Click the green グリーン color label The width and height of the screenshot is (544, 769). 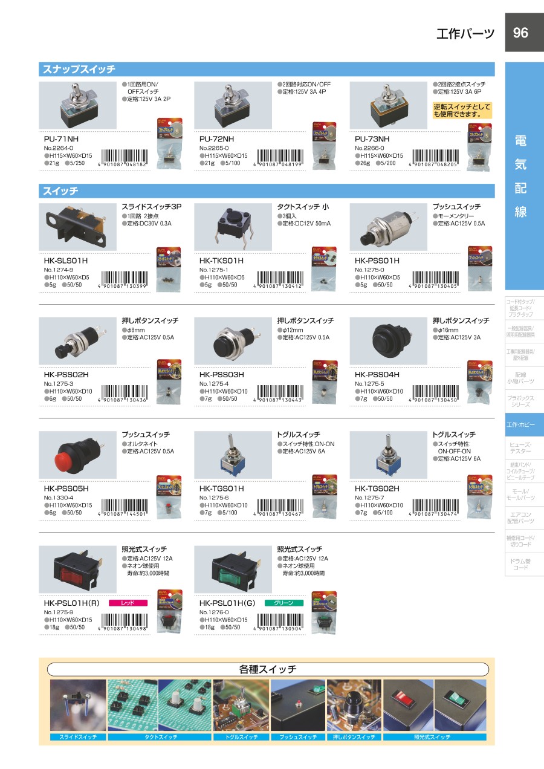283,603
